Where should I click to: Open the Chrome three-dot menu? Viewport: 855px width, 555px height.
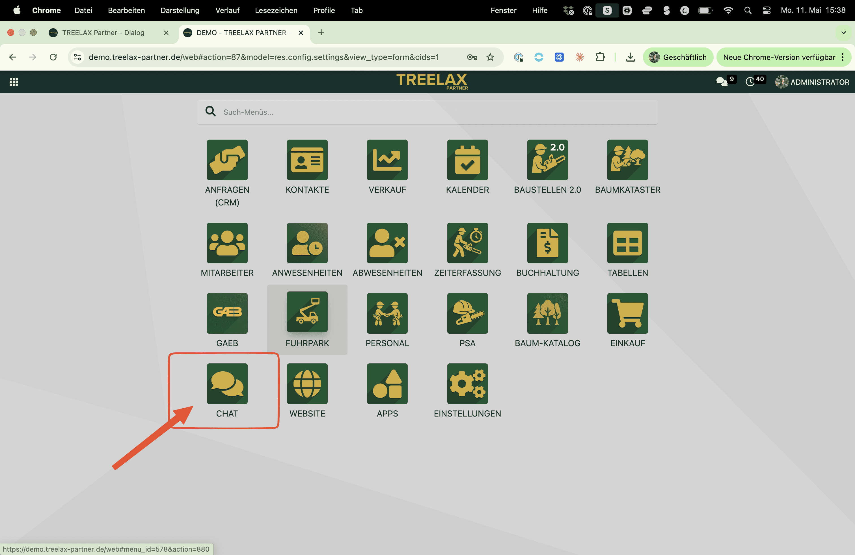coord(843,57)
